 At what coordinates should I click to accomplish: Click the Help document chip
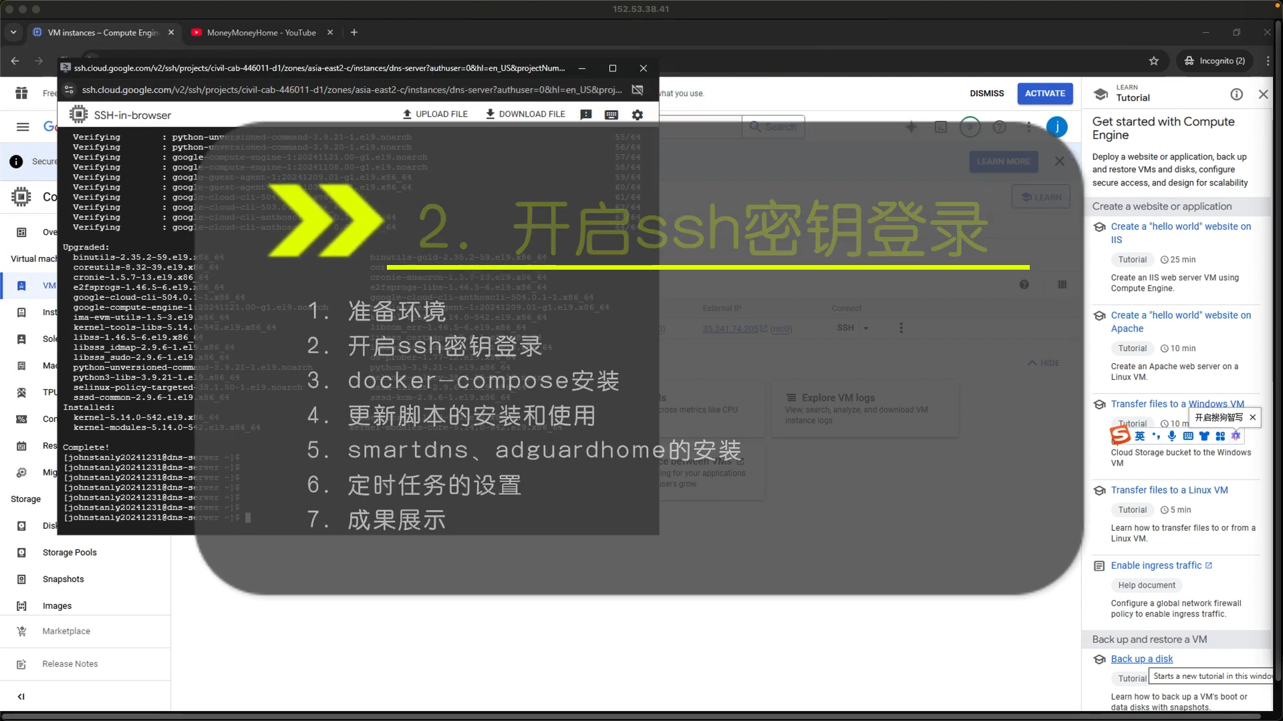tap(1147, 585)
